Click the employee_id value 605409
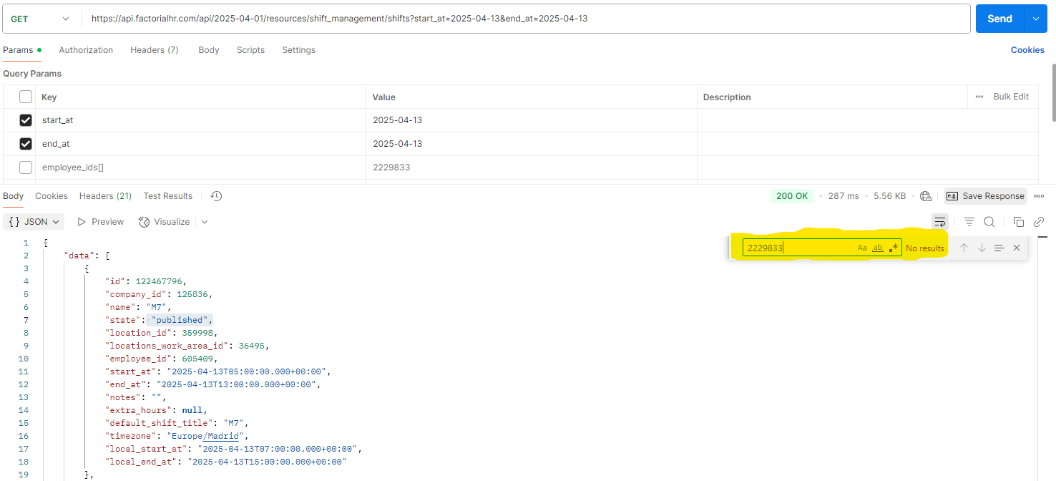Viewport: 1056px width, 481px height. (197, 359)
